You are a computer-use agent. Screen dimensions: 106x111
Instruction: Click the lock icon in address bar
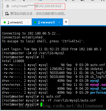click(8, 6)
